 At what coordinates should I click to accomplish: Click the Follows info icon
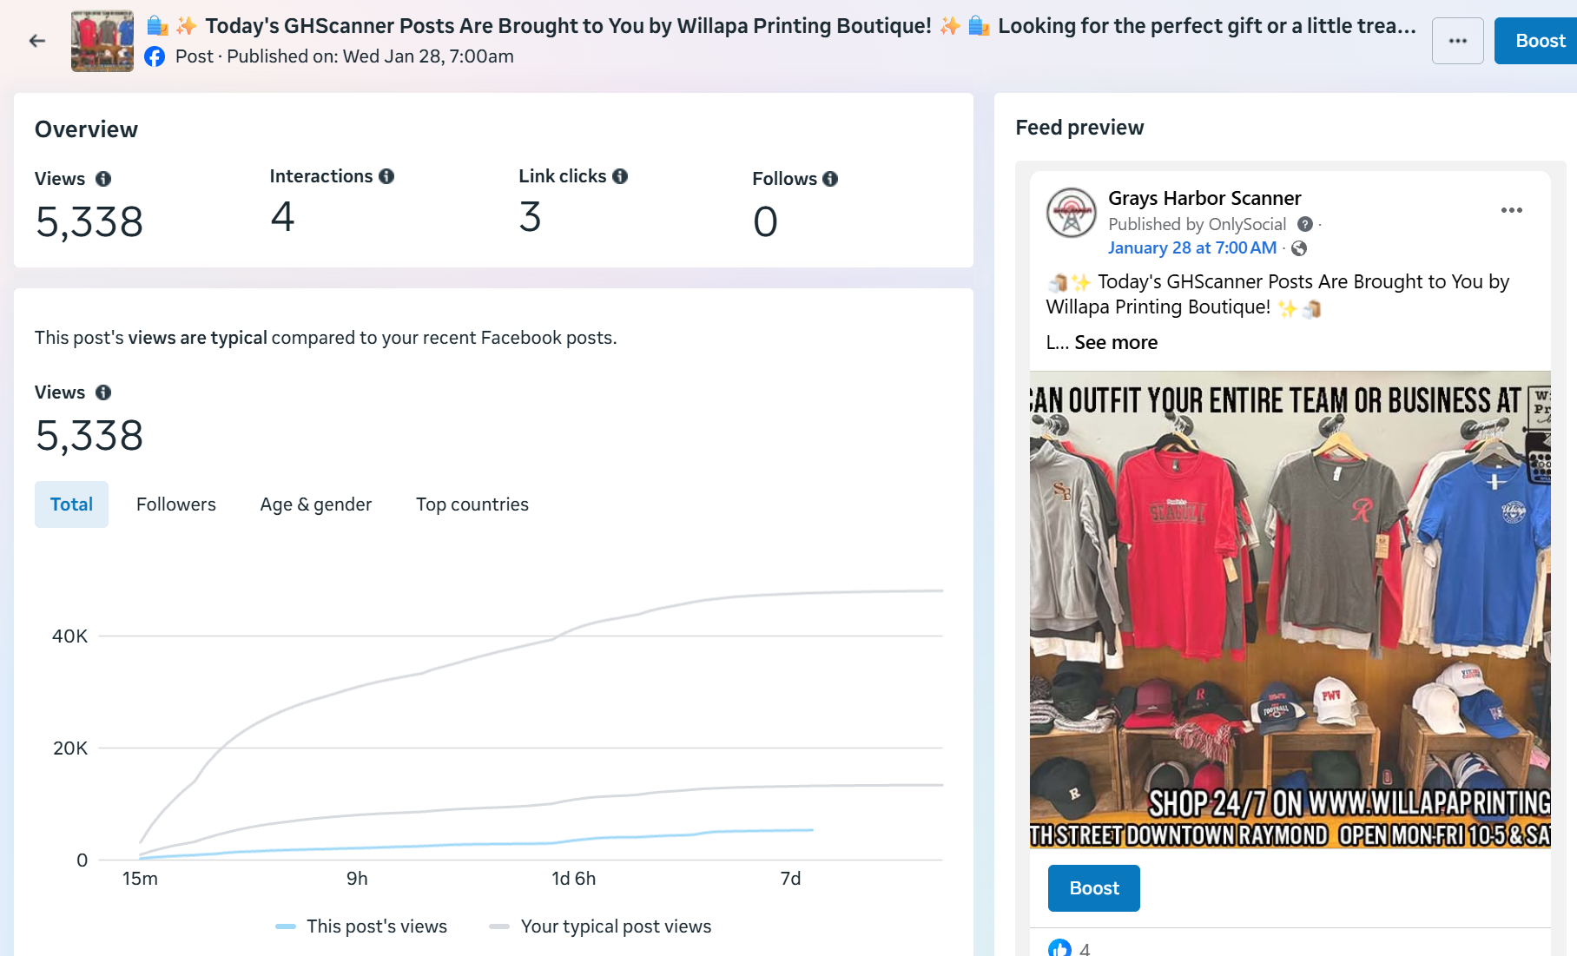click(x=830, y=179)
